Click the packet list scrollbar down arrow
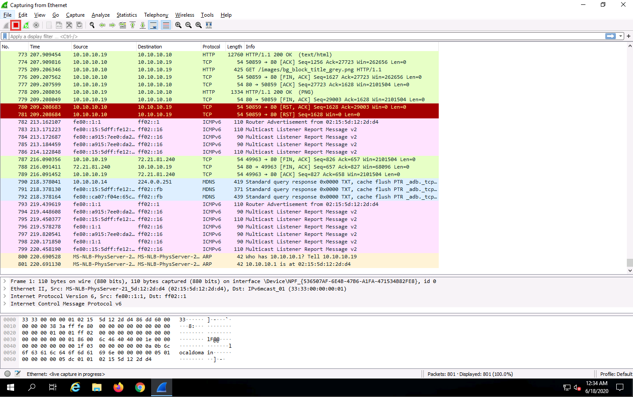Screen dimensions: 633x397 [629, 271]
